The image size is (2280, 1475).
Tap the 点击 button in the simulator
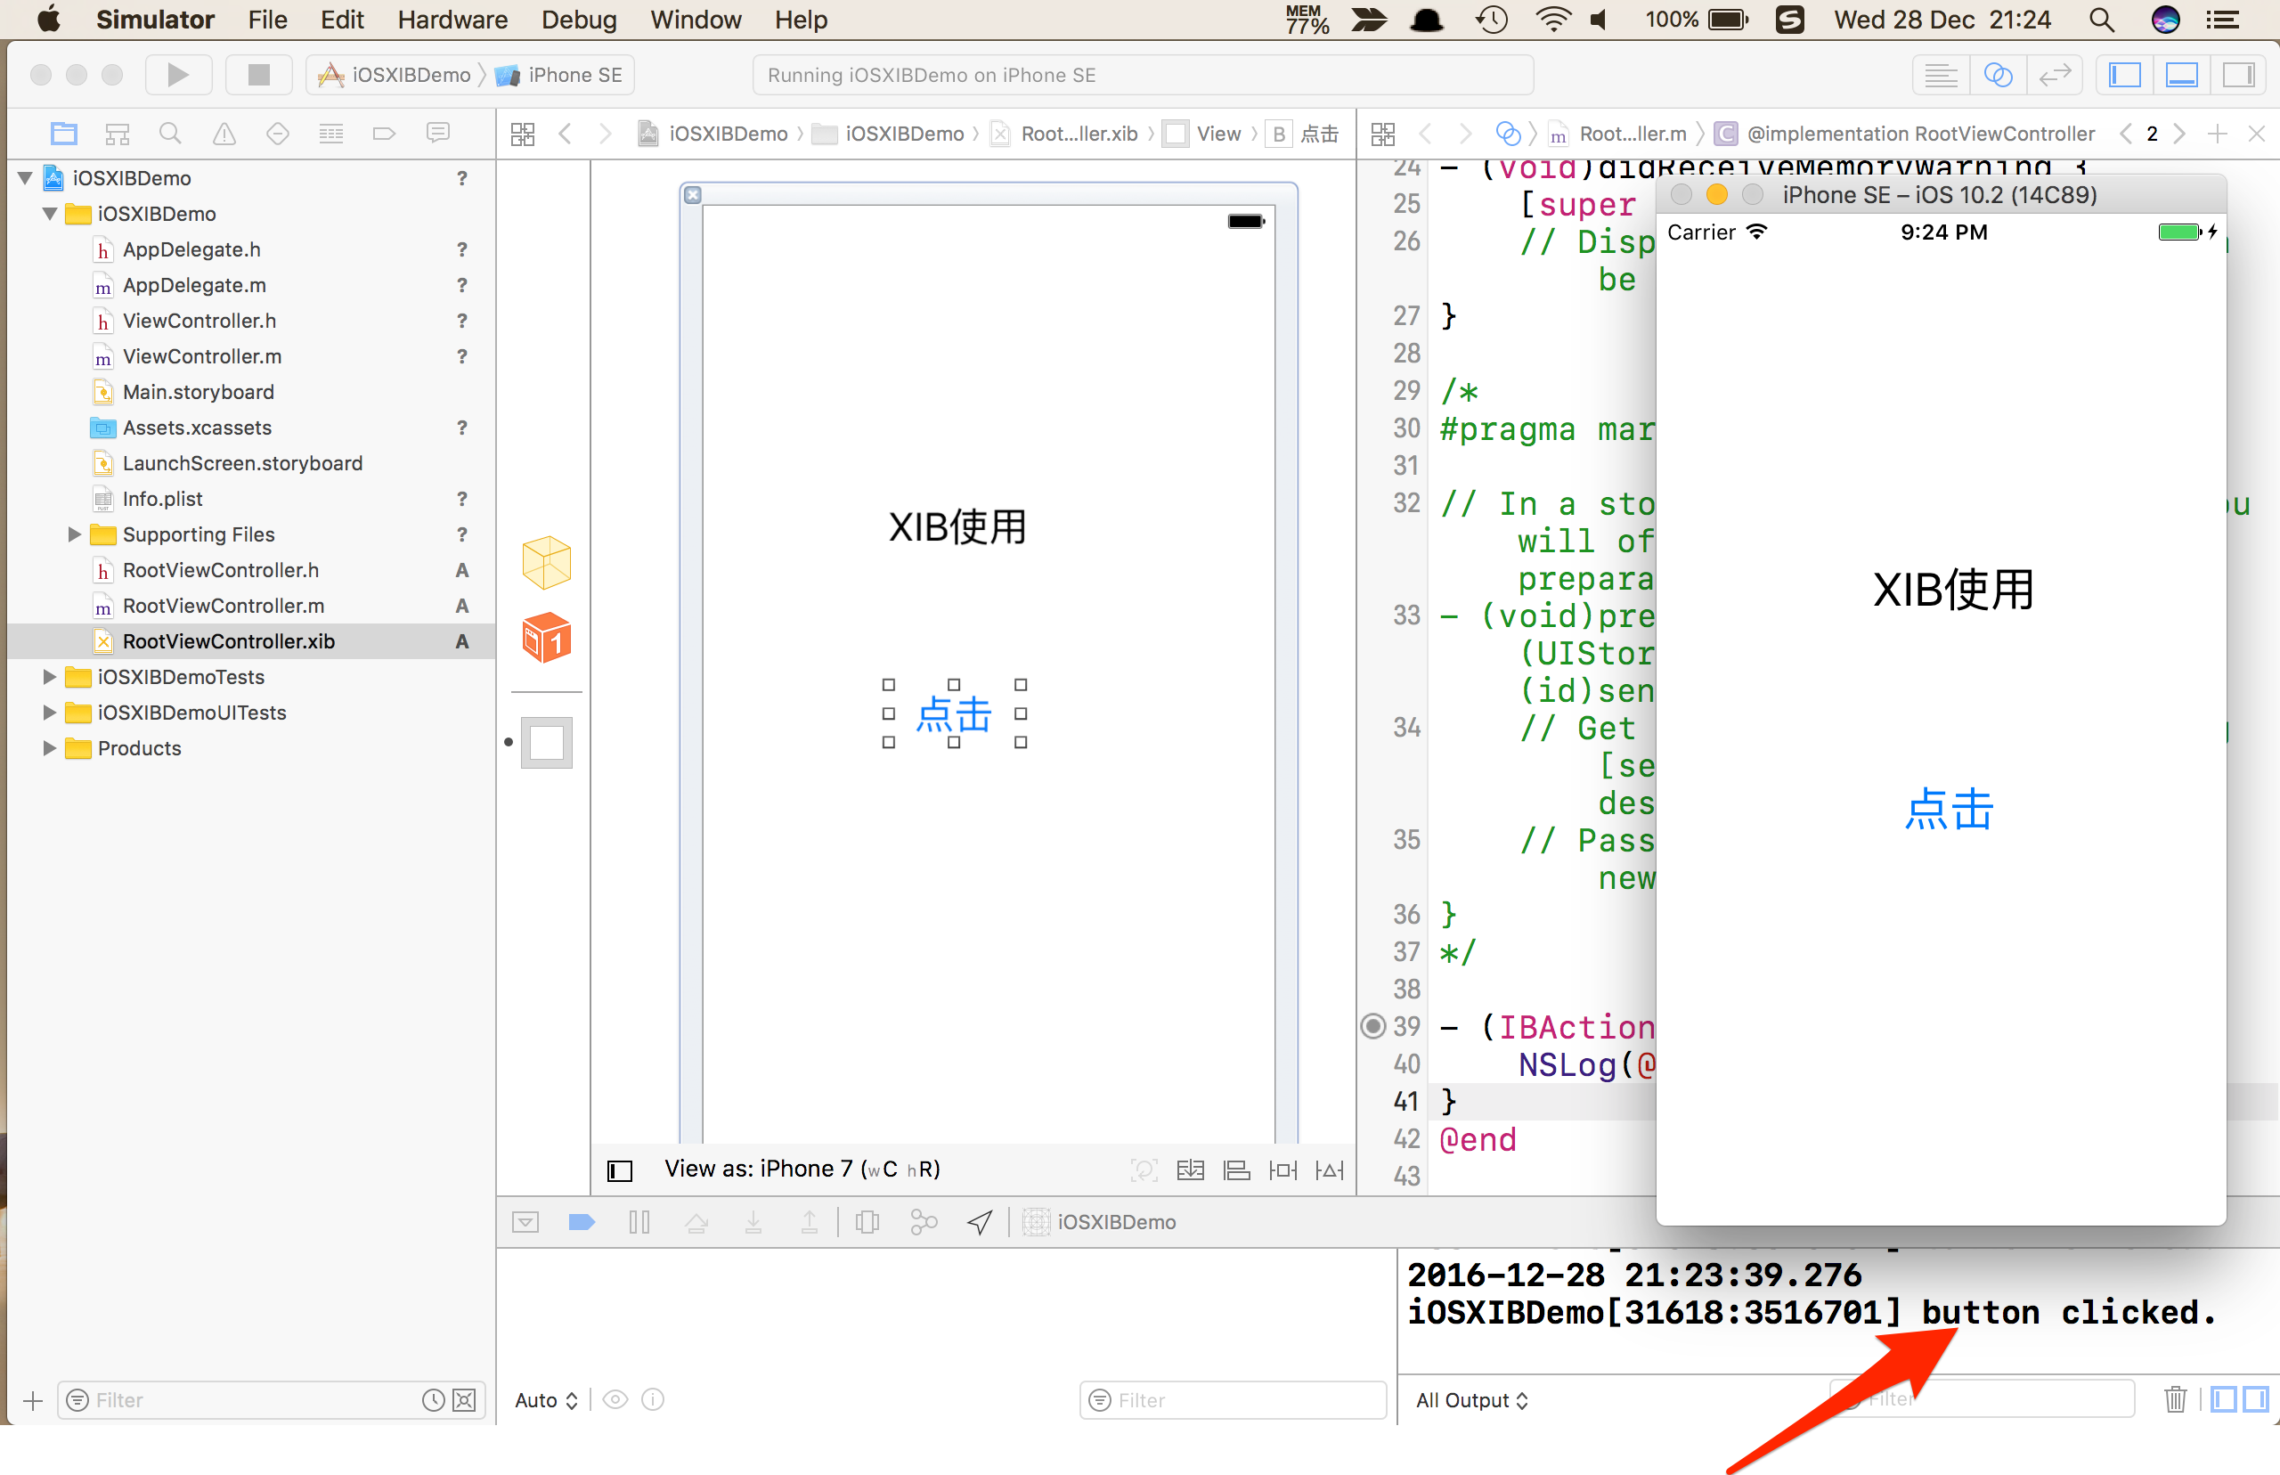pyautogui.click(x=1949, y=811)
